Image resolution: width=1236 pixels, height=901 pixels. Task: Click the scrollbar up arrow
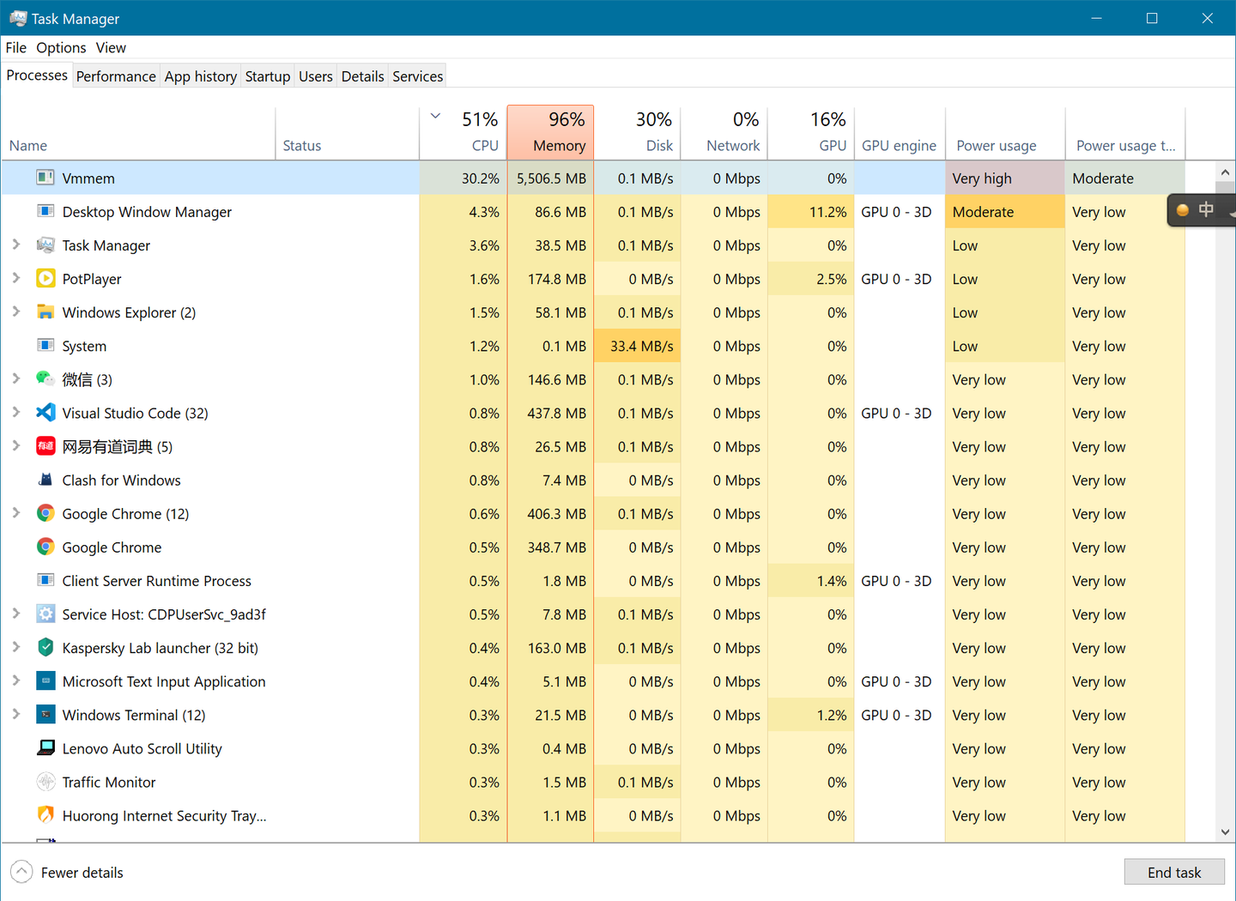(x=1225, y=172)
